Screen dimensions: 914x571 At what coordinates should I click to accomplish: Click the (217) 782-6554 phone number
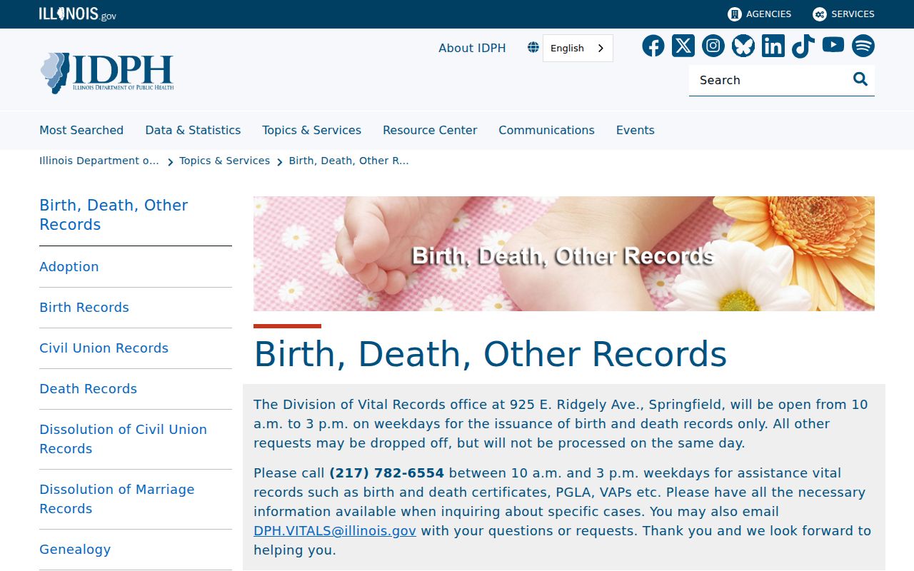pyautogui.click(x=386, y=473)
